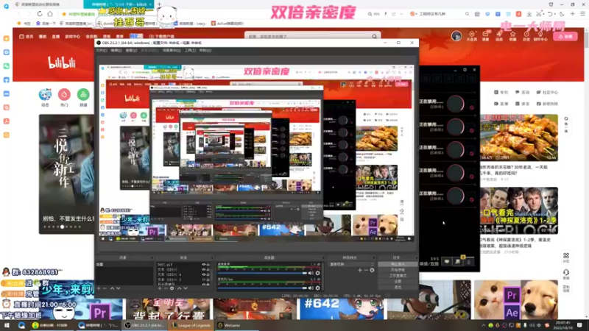Open transition properties gear icon

click(372, 270)
